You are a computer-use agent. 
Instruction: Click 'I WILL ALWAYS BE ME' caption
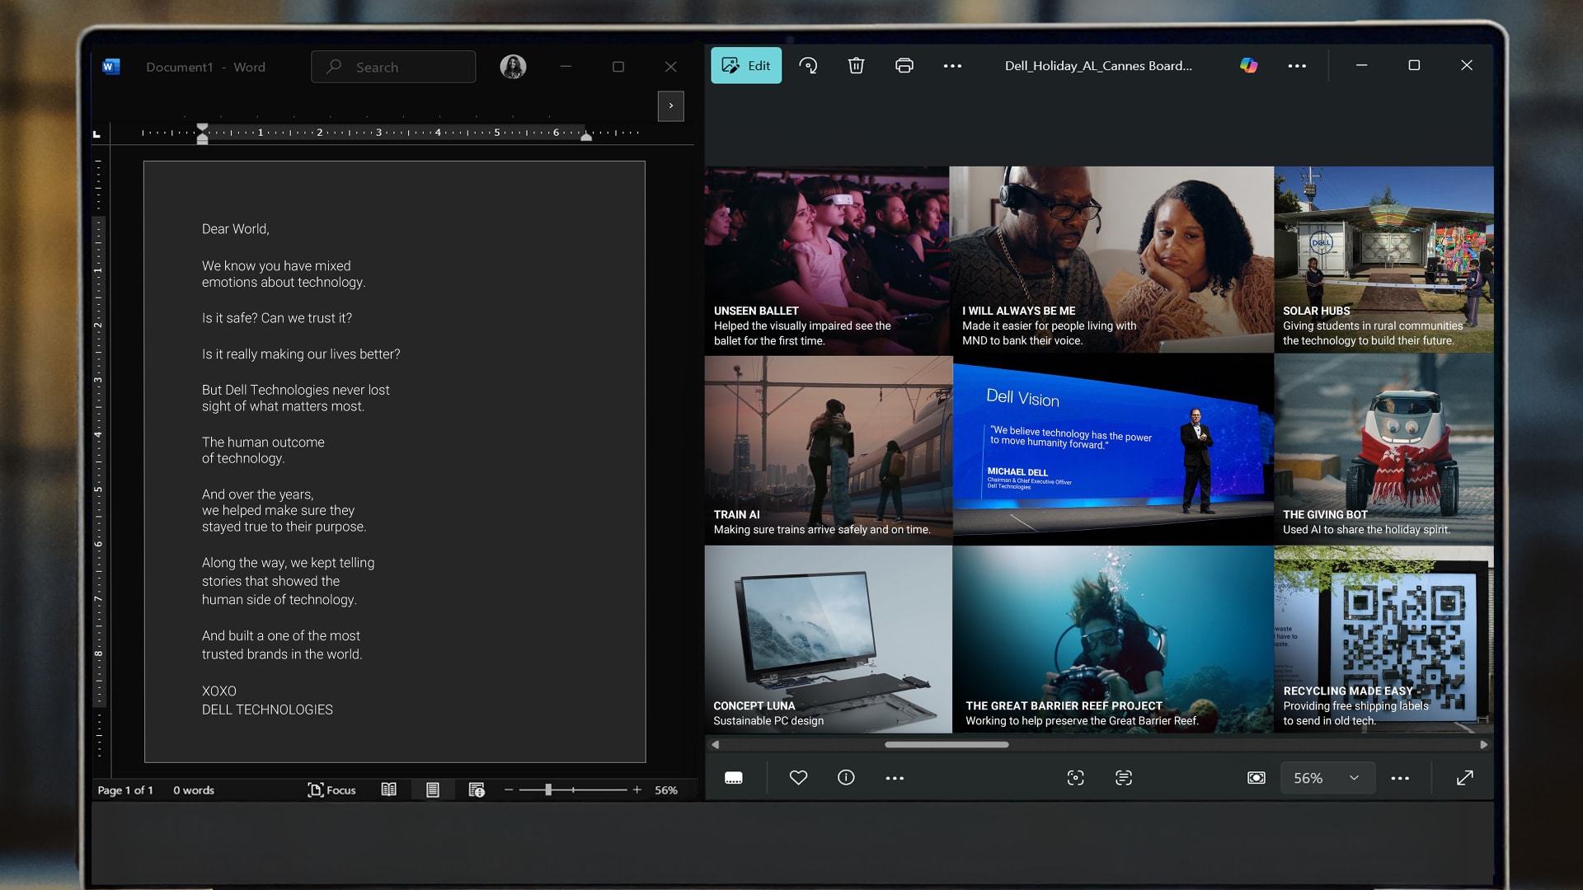[1018, 311]
